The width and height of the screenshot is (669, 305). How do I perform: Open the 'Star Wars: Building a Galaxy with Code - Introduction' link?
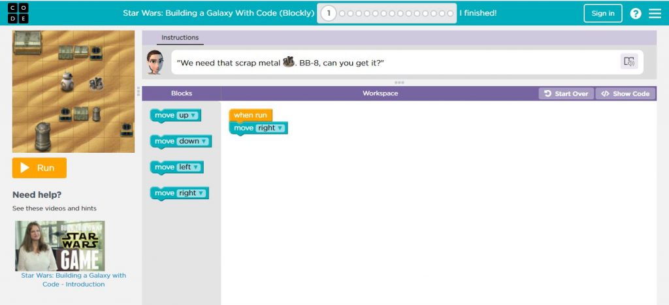[x=73, y=280]
